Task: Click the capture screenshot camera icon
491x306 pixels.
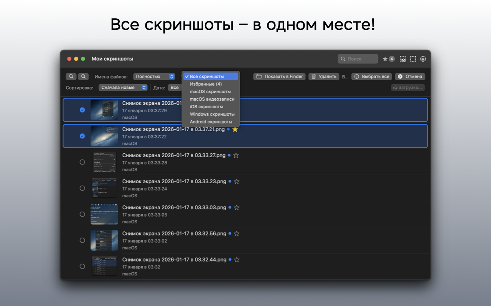Action: pos(402,59)
